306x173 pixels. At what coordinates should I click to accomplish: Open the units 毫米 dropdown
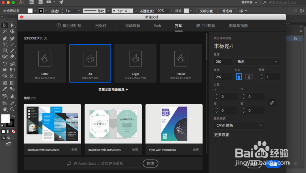257,62
